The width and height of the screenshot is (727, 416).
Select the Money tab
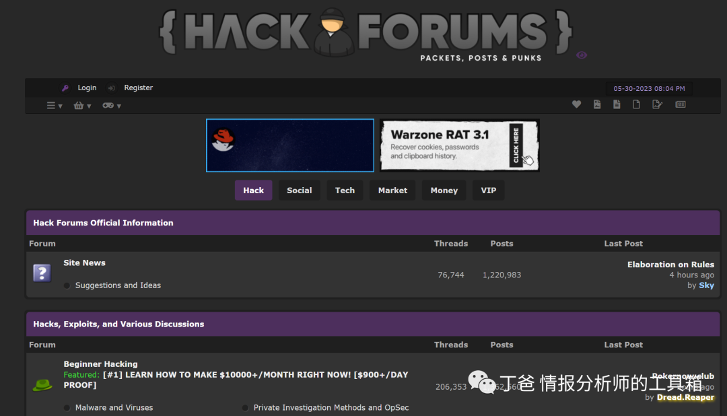[444, 190]
